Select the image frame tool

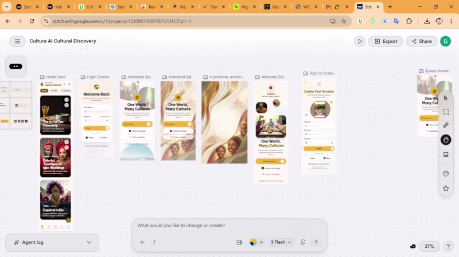coord(446,154)
